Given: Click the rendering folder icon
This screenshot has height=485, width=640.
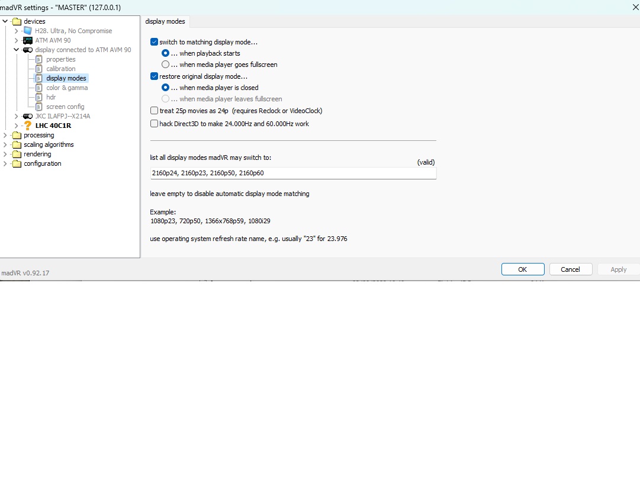Looking at the screenshot, I should click(x=17, y=154).
